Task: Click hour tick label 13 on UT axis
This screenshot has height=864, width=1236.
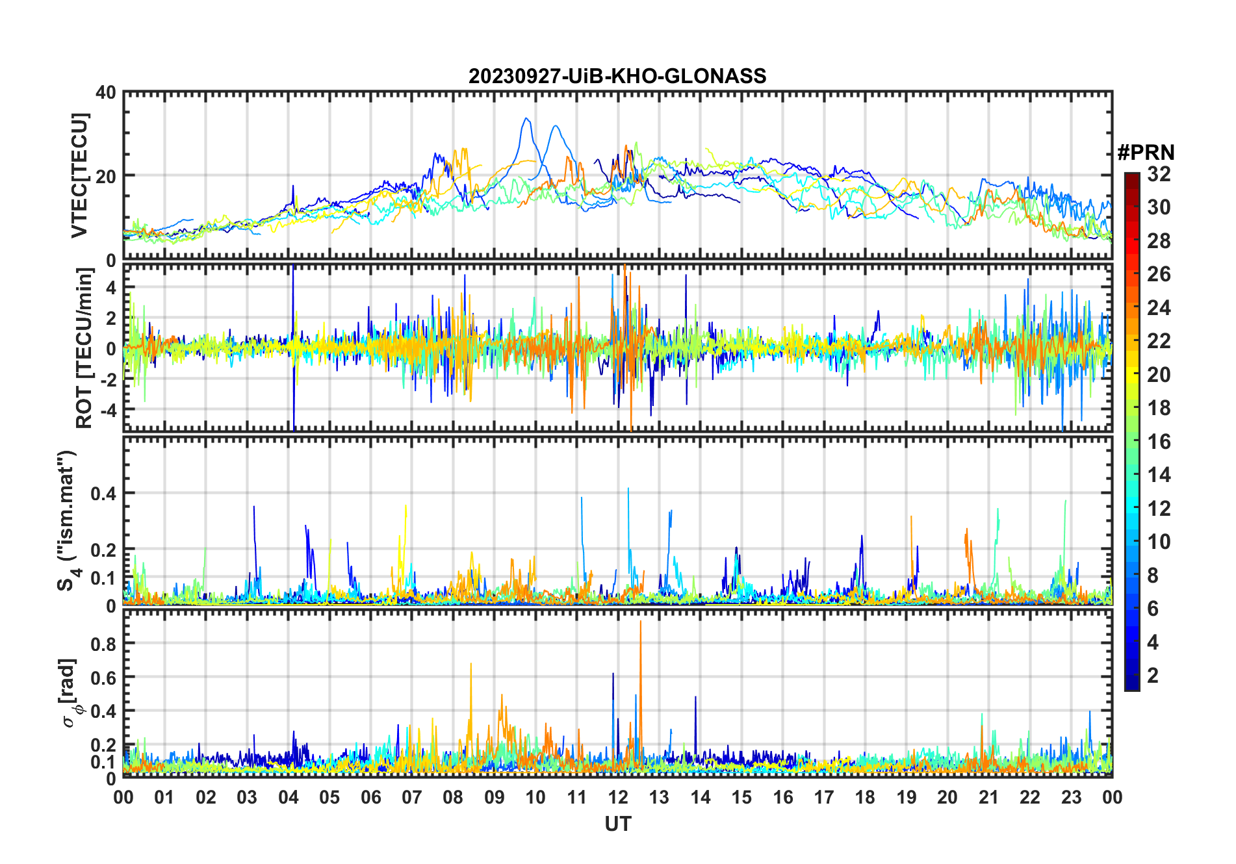Action: click(659, 797)
